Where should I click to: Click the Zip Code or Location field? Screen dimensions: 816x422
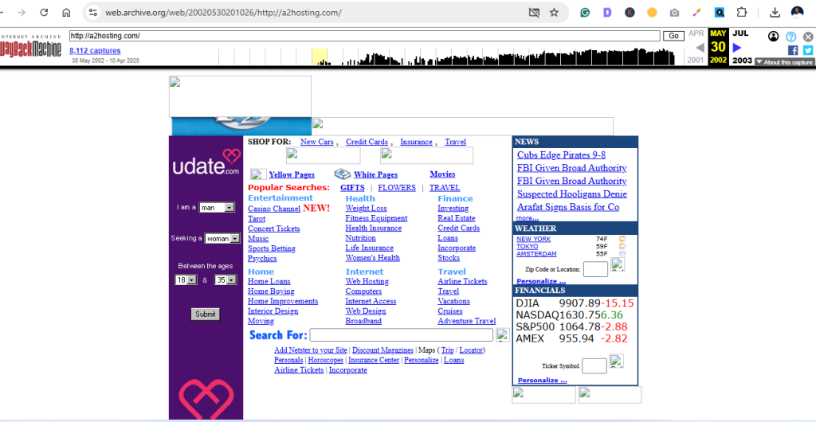tap(595, 269)
